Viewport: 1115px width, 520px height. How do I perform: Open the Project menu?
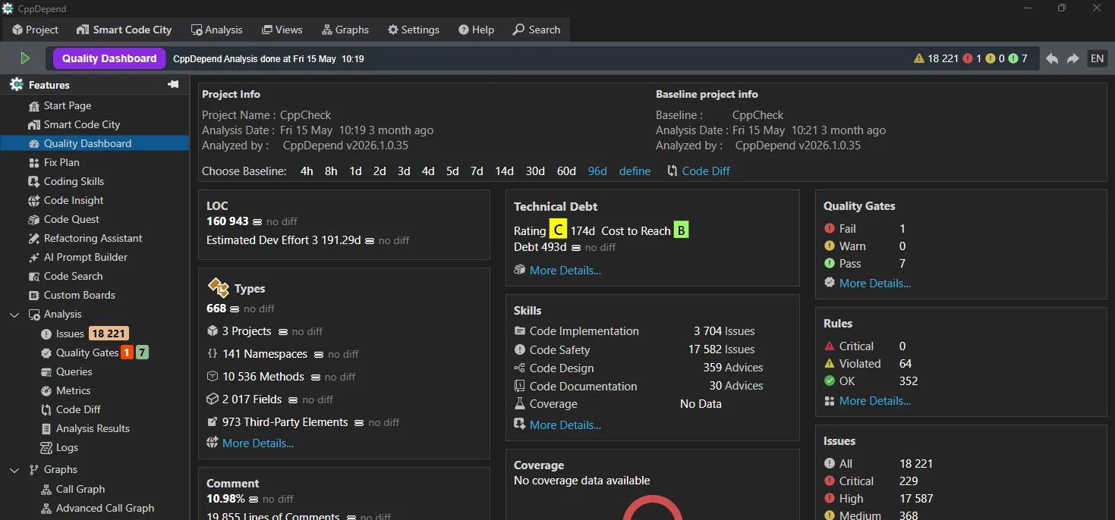35,30
